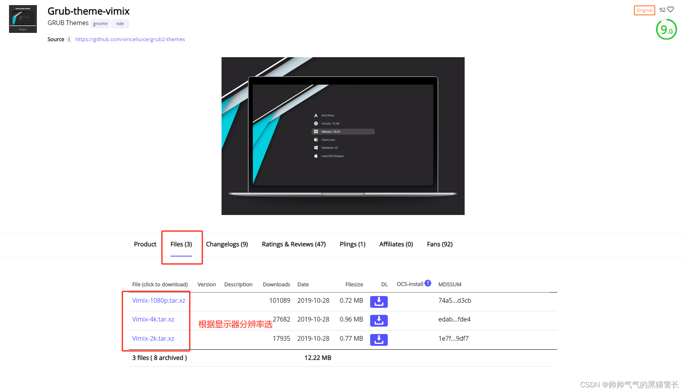Screen dimensions: 685x392
Task: Click the OCS-install help question mark icon
Action: (428, 283)
